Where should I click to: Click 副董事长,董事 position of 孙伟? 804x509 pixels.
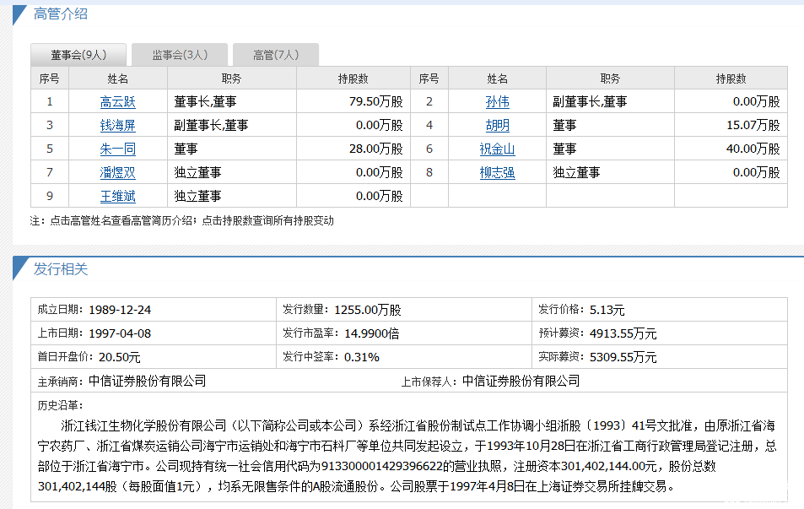tap(590, 101)
